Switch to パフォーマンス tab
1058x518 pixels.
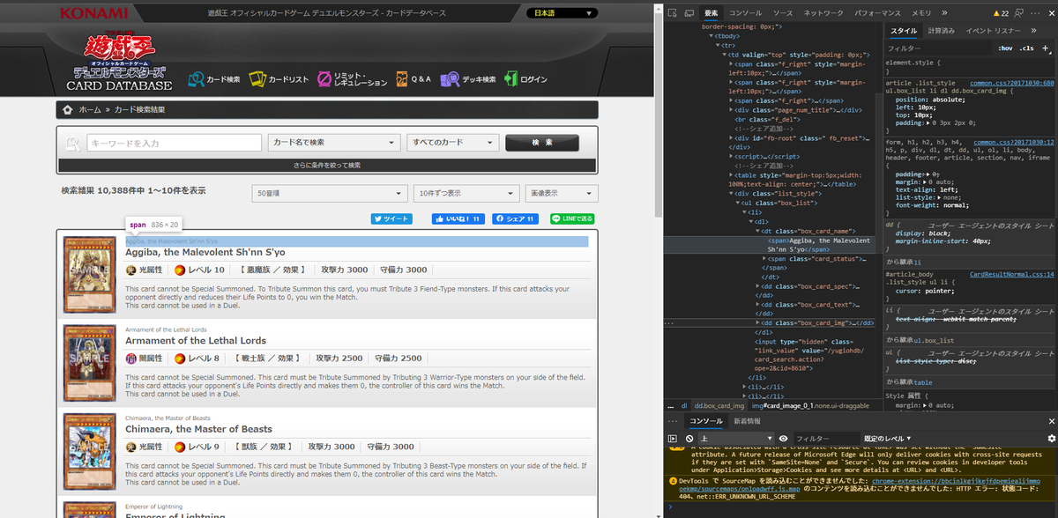point(878,13)
